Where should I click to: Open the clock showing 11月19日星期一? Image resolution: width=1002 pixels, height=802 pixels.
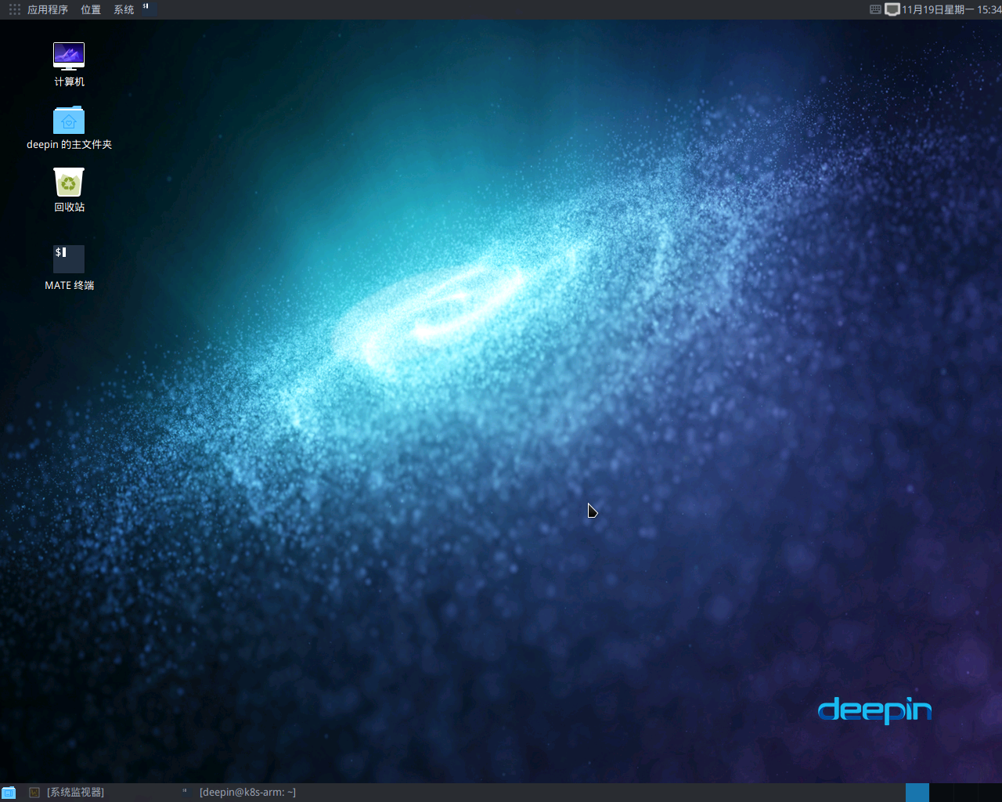[951, 9]
